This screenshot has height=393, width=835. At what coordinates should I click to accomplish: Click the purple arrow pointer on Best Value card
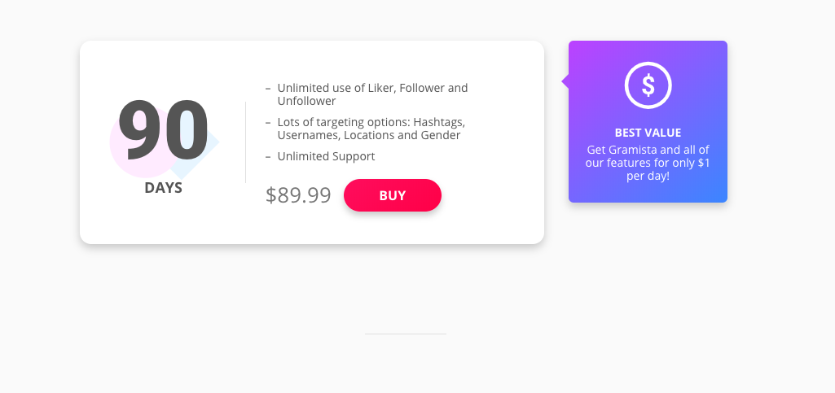pyautogui.click(x=565, y=81)
